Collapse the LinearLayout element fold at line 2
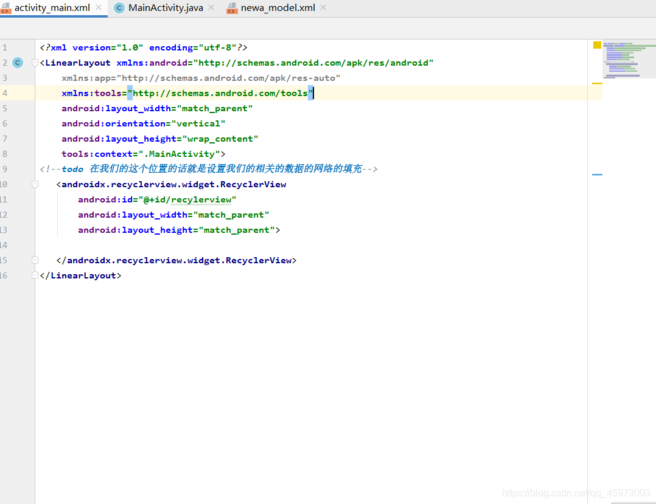 [x=35, y=63]
